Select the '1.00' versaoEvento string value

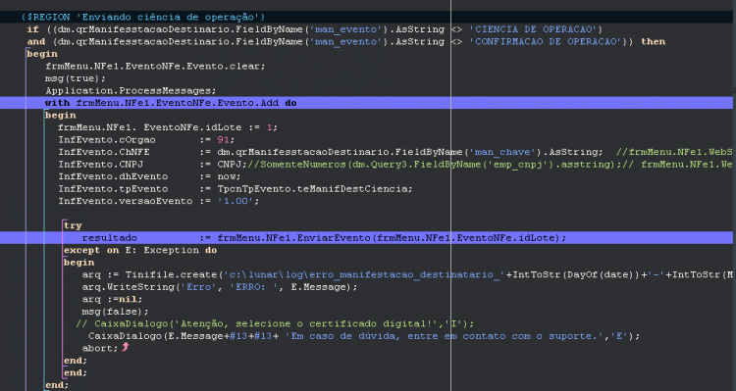tap(236, 201)
